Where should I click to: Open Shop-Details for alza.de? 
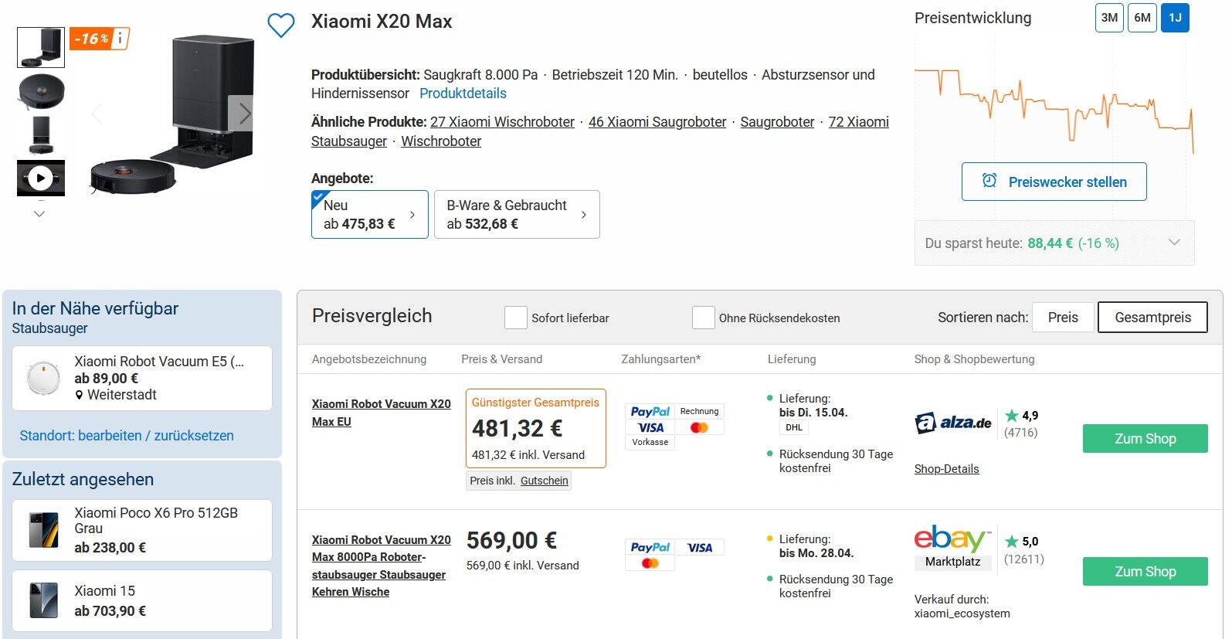[946, 469]
